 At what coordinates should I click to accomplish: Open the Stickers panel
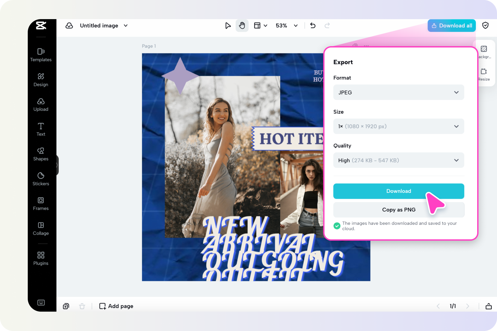point(41,179)
